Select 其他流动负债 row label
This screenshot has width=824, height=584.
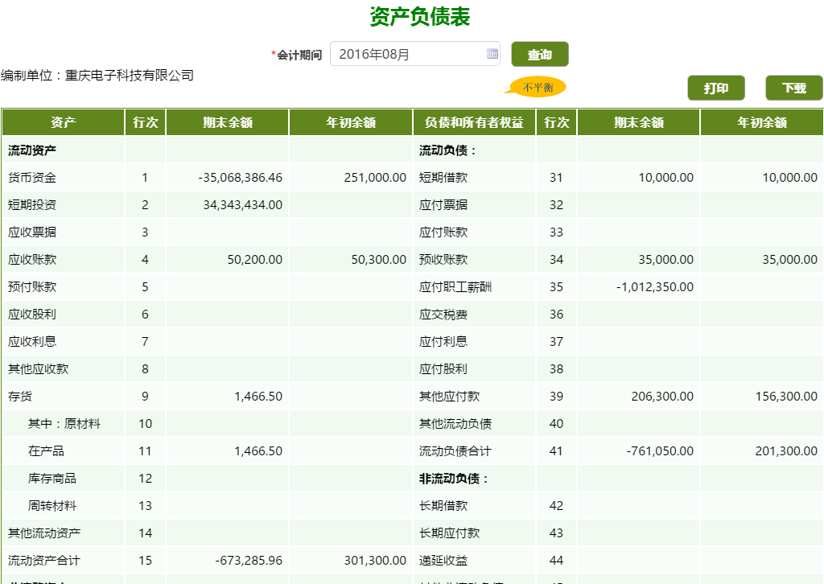click(x=455, y=423)
